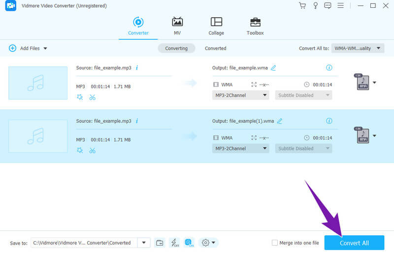Click the info icon for first file output
This screenshot has height=253, width=394.
(329, 68)
